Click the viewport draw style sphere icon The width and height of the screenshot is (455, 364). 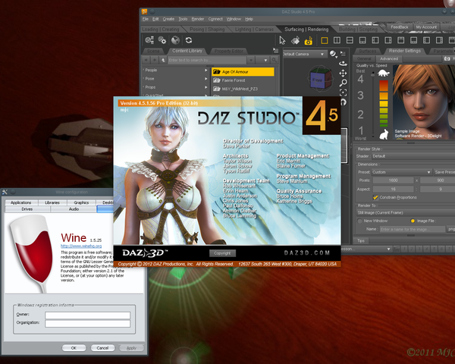(x=333, y=54)
